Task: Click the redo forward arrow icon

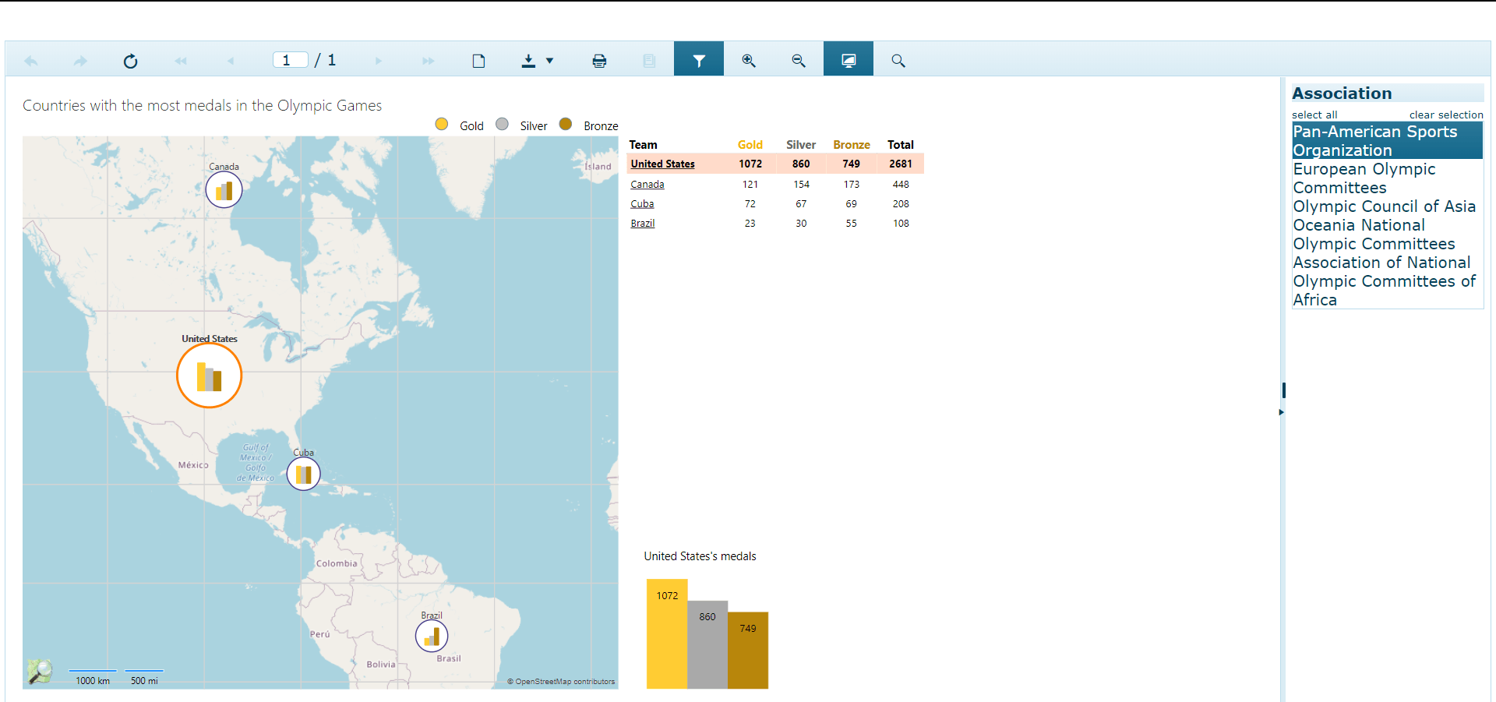Action: coord(80,61)
